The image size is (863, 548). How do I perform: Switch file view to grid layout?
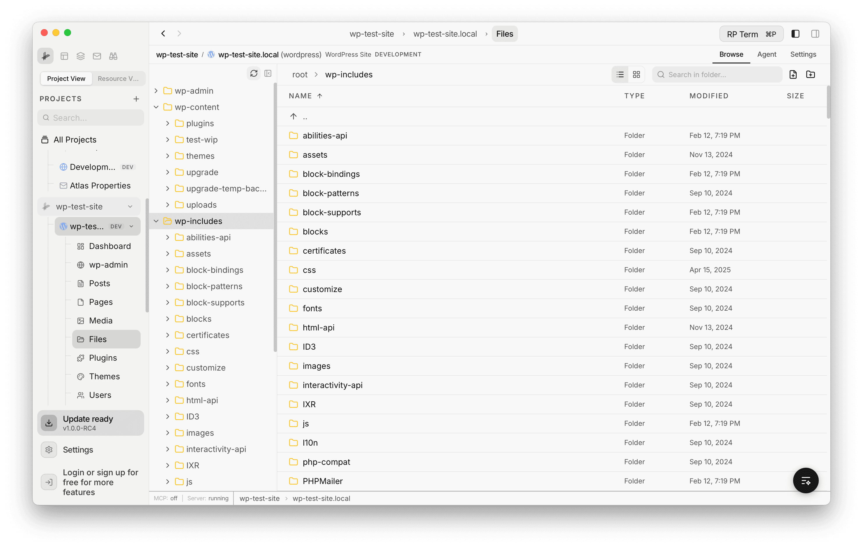point(636,74)
